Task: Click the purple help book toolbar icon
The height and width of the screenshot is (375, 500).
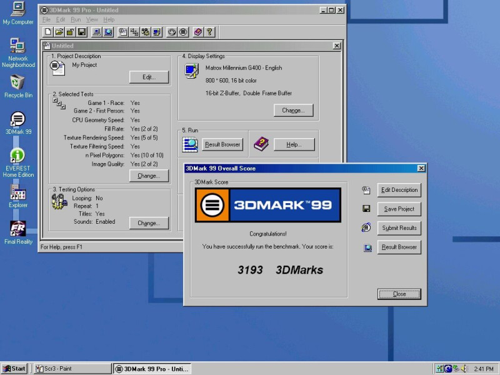Action: pos(198,32)
